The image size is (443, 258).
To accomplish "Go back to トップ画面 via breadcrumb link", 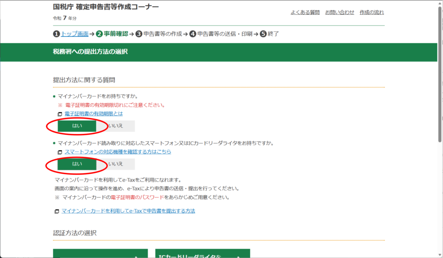I will pyautogui.click(x=75, y=34).
